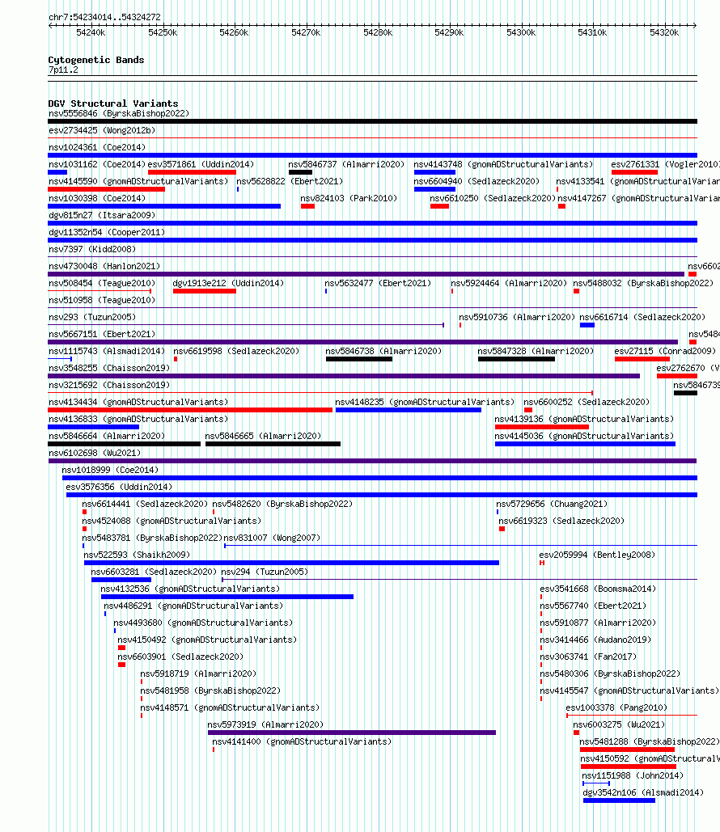The width and height of the screenshot is (720, 832).
Task: Select nsv294 (Tuzun2005) label
Action: pos(265,572)
